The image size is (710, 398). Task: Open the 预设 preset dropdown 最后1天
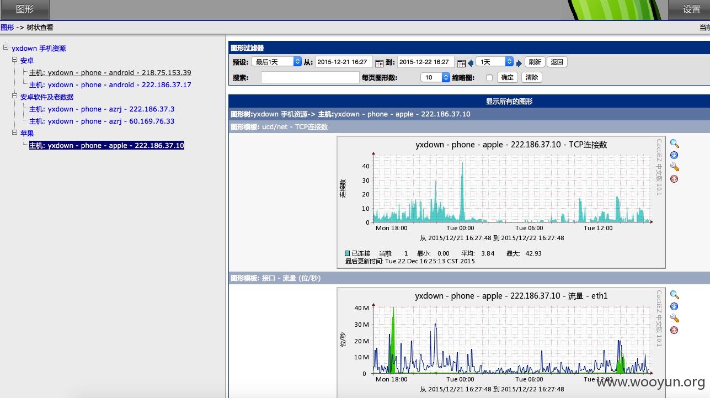[x=276, y=62]
